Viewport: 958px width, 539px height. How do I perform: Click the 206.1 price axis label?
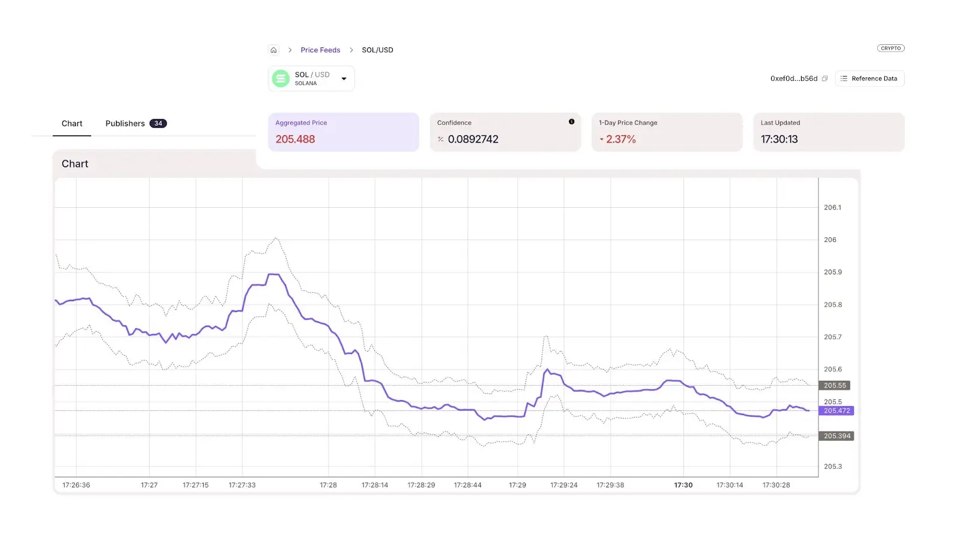[832, 207]
